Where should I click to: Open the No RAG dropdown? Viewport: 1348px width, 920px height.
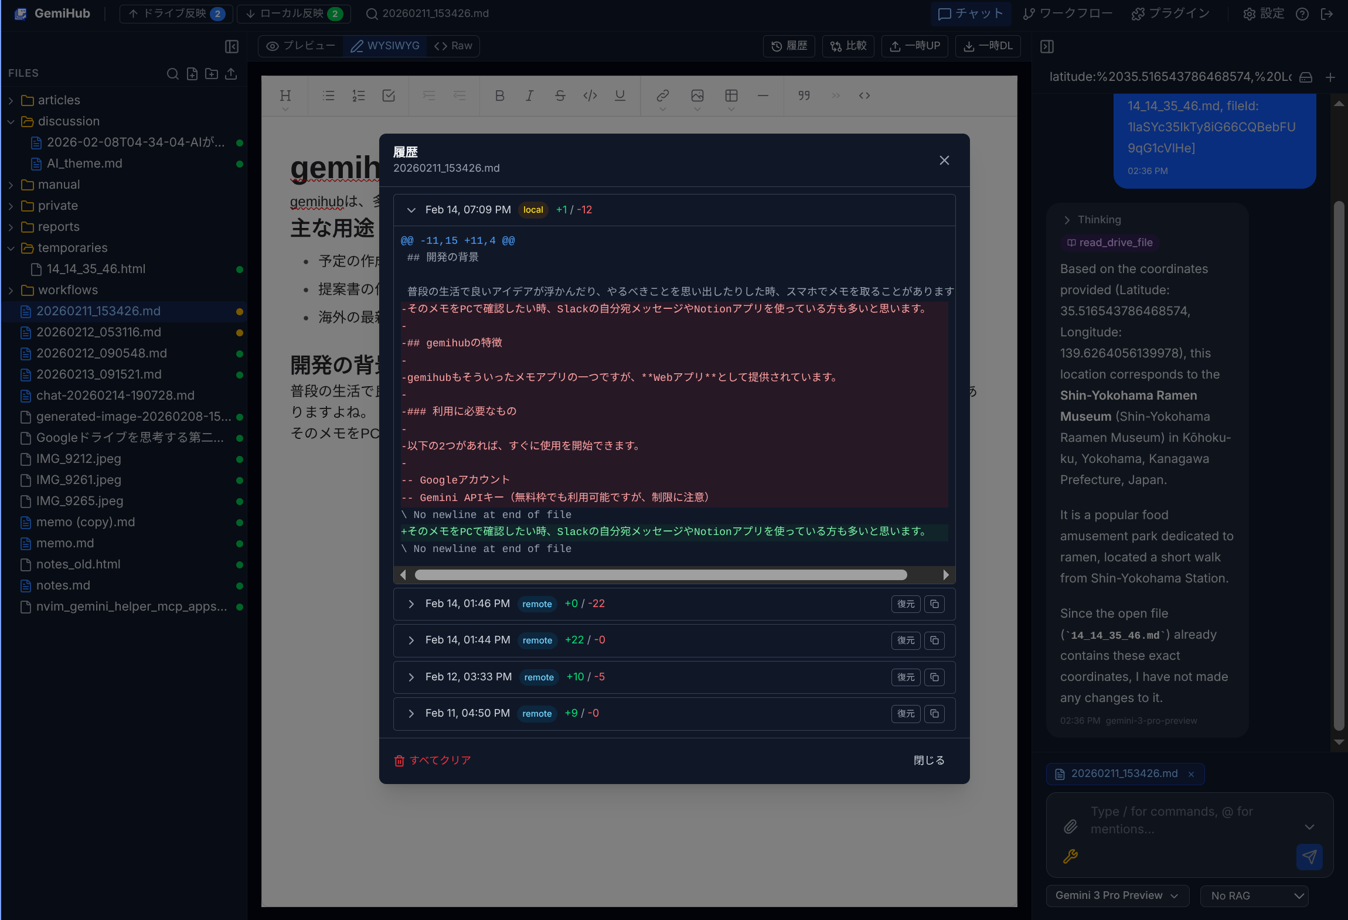click(1254, 895)
